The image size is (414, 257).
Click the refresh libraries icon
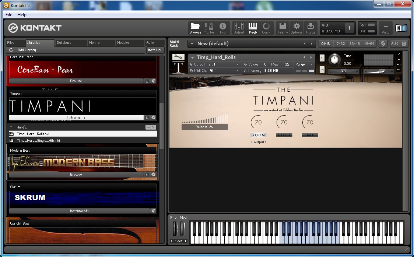point(11,50)
